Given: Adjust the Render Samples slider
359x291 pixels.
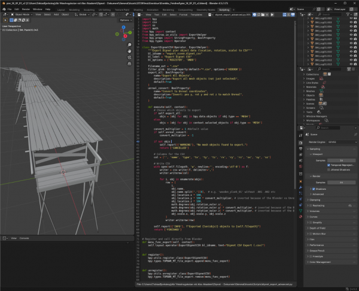Looking at the screenshot, I should click(x=341, y=183).
